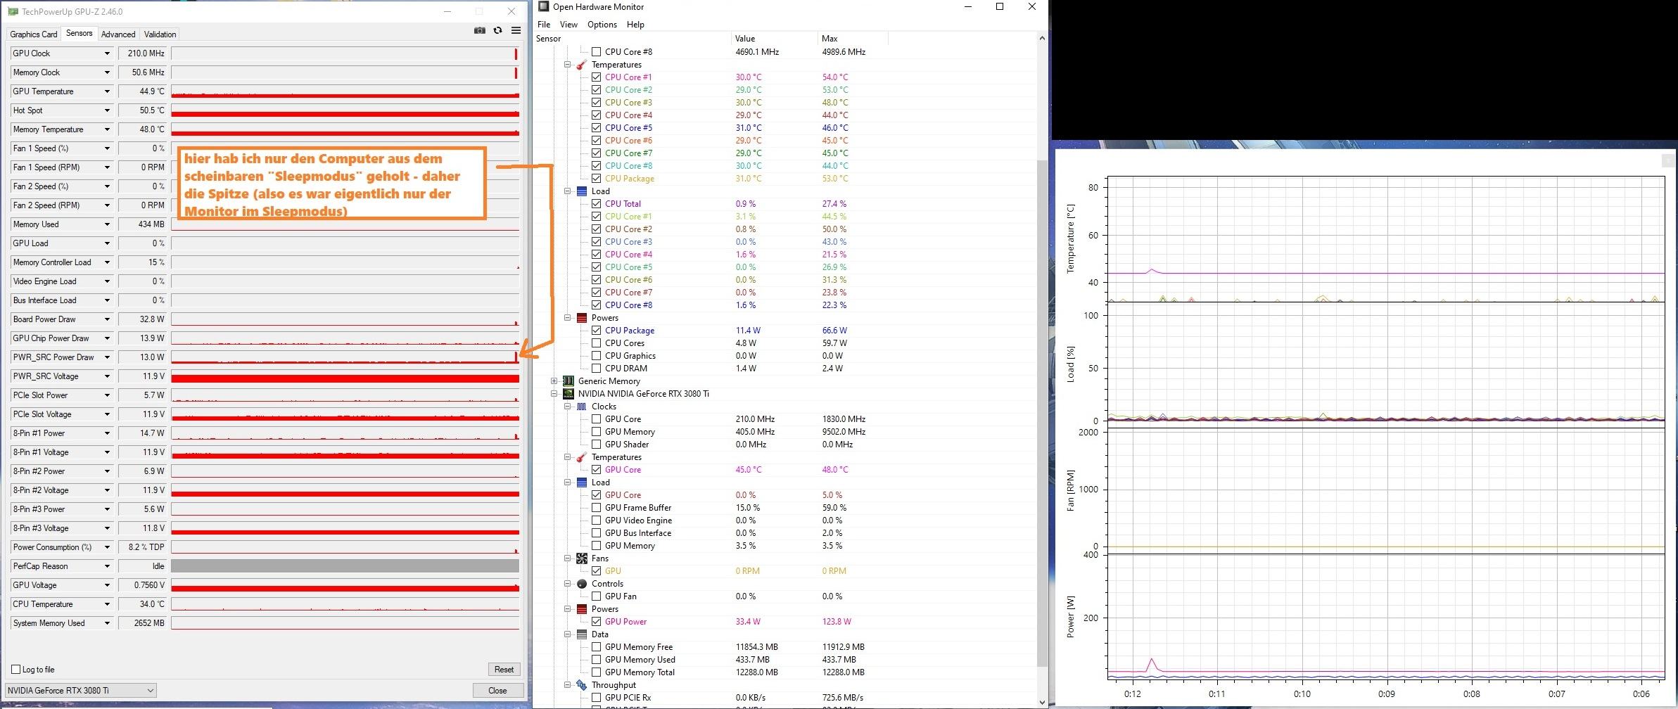Open the Help menu in Open Hardware Monitor
This screenshot has width=1678, height=709.
tap(635, 25)
